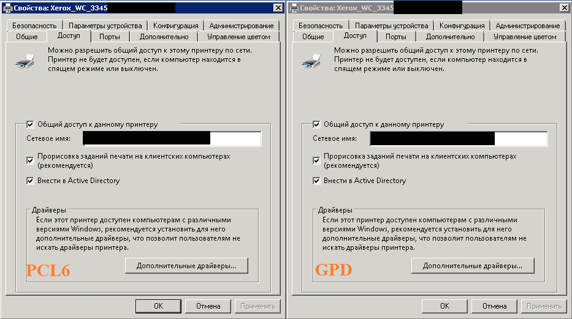This screenshot has width=572, height=319.
Task: Uncheck 'Внести в Active Directory' in the PCL6 dialog
Action: pos(30,181)
